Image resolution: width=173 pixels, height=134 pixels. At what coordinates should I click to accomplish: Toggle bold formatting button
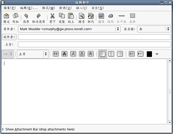point(64,54)
